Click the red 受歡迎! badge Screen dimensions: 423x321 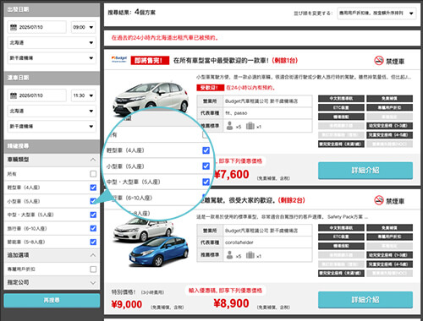point(211,88)
